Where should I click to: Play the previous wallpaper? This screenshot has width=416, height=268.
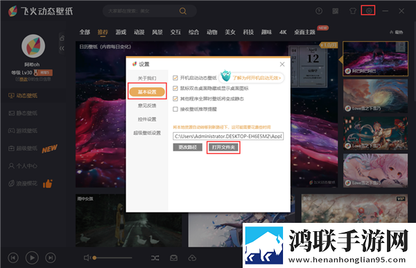point(13,258)
